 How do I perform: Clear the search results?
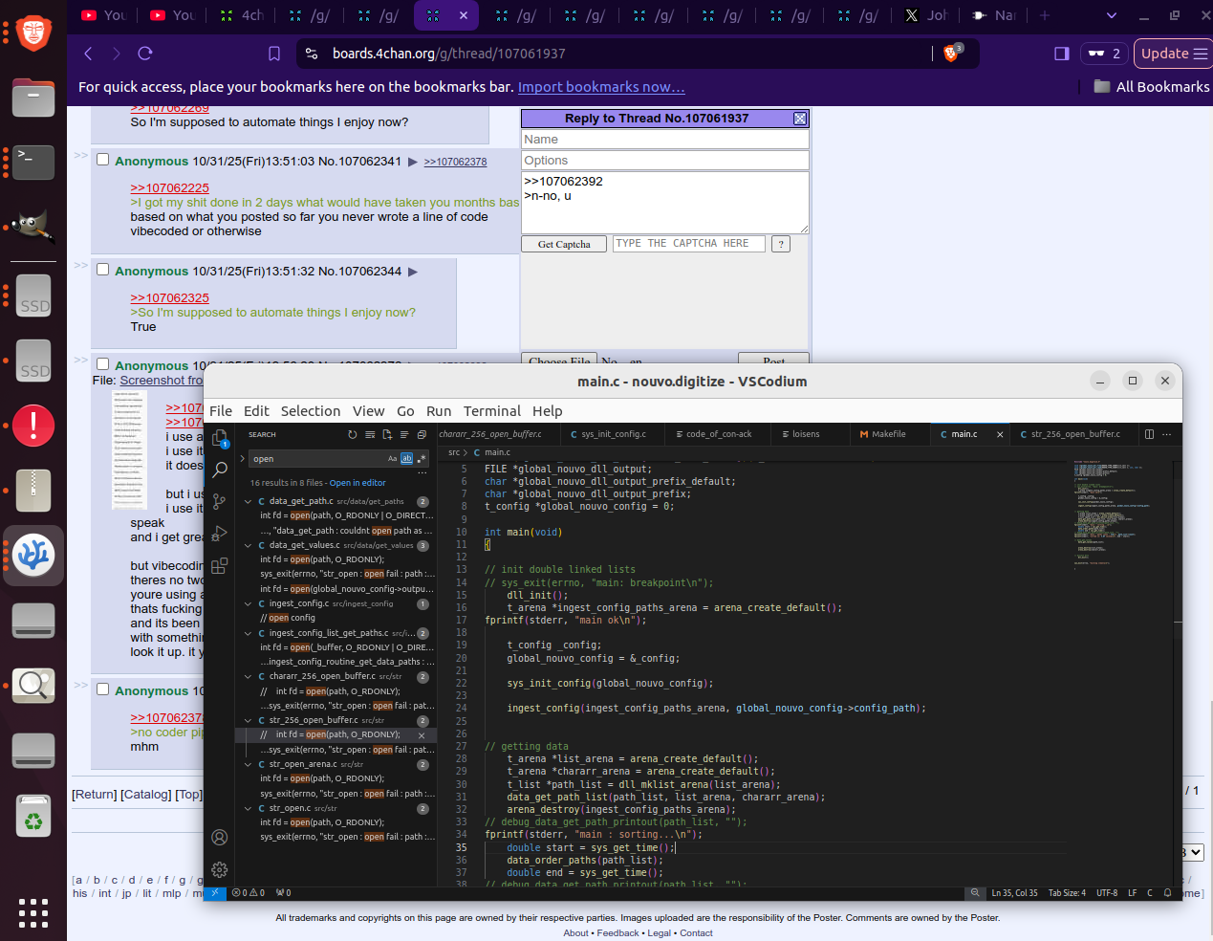[370, 435]
